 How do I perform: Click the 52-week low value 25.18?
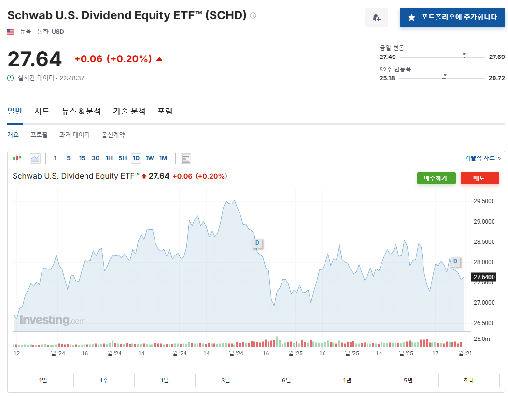387,78
